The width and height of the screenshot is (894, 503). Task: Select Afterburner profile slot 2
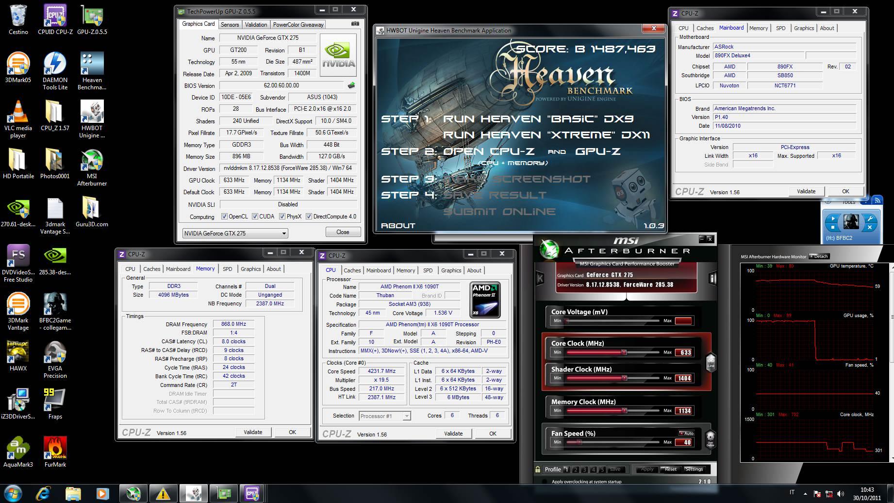click(576, 469)
